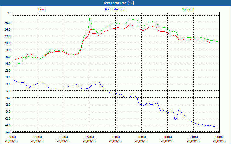Image resolution: width=231 pixels, height=144 pixels.
Task: Click the 29/03/18 date label
Action: pyautogui.click(x=219, y=141)
